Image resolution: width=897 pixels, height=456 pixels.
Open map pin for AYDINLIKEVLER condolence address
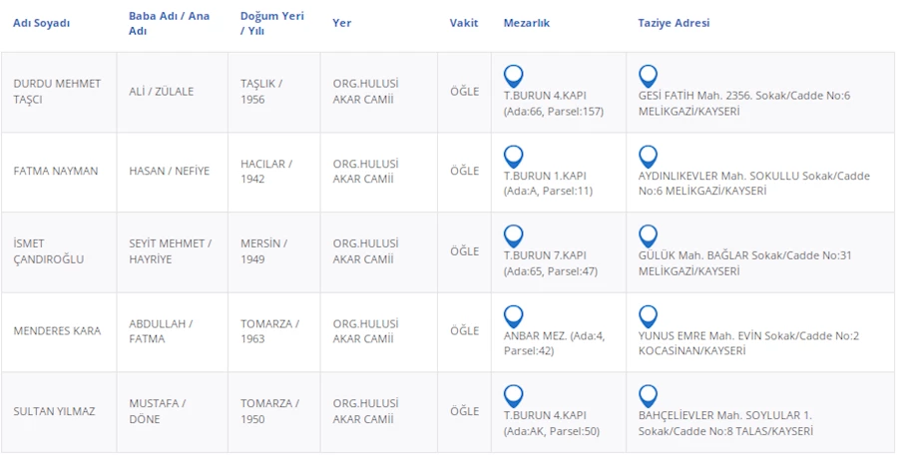pyautogui.click(x=648, y=157)
